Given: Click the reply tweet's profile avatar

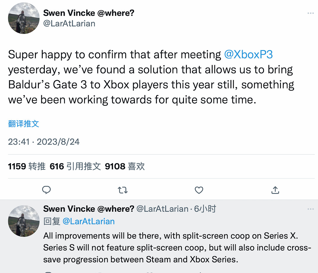Looking at the screenshot, I should tap(24, 220).
